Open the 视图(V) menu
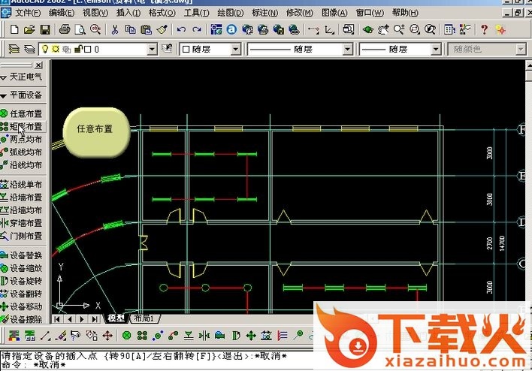532x371 pixels. (x=95, y=13)
